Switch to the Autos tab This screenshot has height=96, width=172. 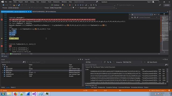[3, 87]
